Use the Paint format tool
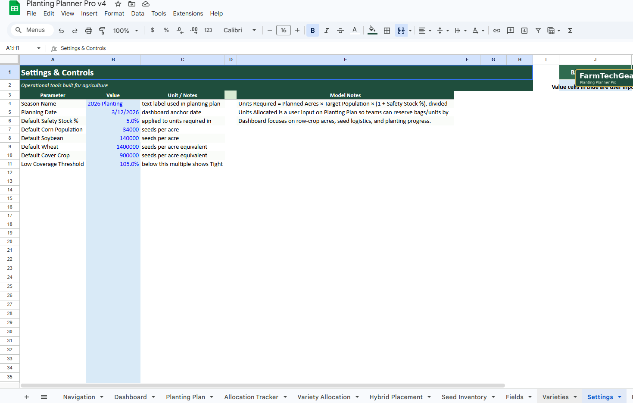This screenshot has width=633, height=403. [102, 30]
